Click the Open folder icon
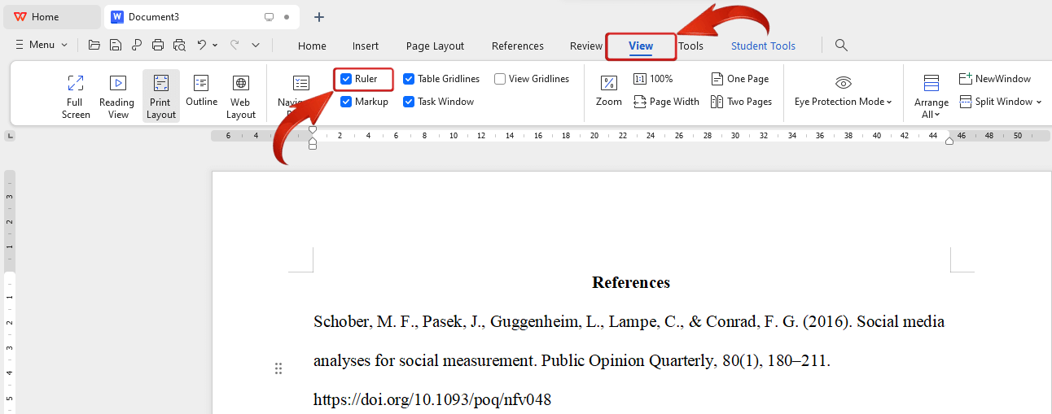Viewport: 1052px width, 414px height. 94,45
